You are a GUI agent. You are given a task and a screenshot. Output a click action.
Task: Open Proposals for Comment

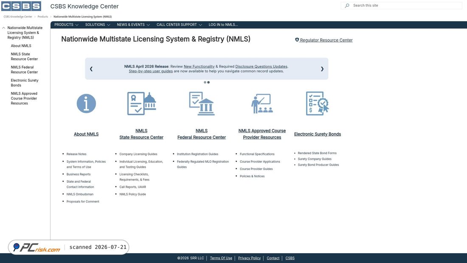point(83,201)
